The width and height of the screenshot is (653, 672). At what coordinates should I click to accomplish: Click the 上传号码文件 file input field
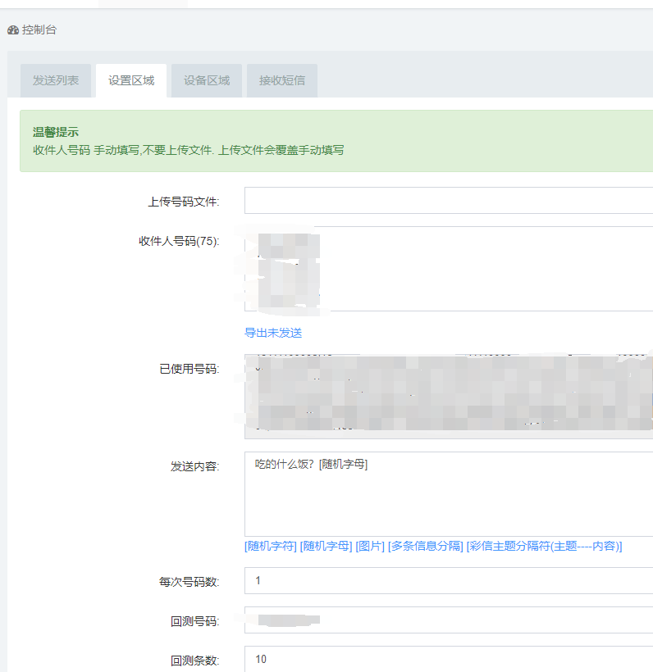(x=448, y=201)
